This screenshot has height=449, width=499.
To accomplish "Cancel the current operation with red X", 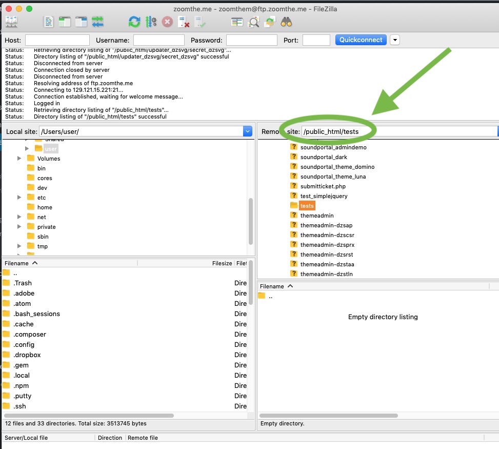I will coord(167,22).
